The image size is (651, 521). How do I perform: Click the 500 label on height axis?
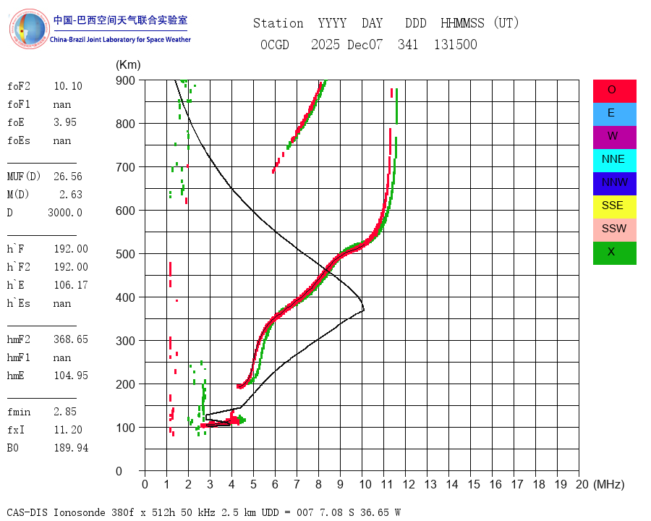(125, 254)
